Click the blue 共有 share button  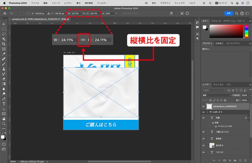point(228,13)
